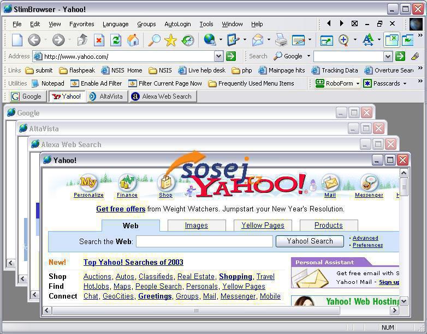The width and height of the screenshot is (427, 334).
Task: Open the AutoLogin menu
Action: pos(177,24)
